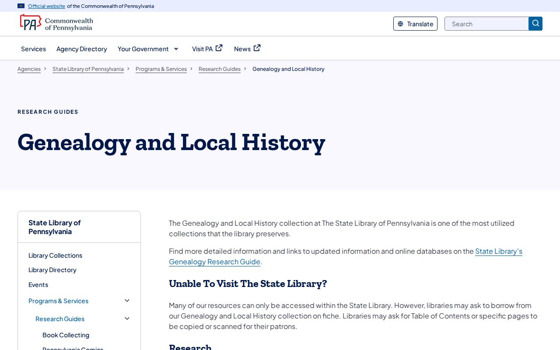Click the Pennsylvania flag icon in top banner
The height and width of the screenshot is (350, 560).
tap(21, 6)
